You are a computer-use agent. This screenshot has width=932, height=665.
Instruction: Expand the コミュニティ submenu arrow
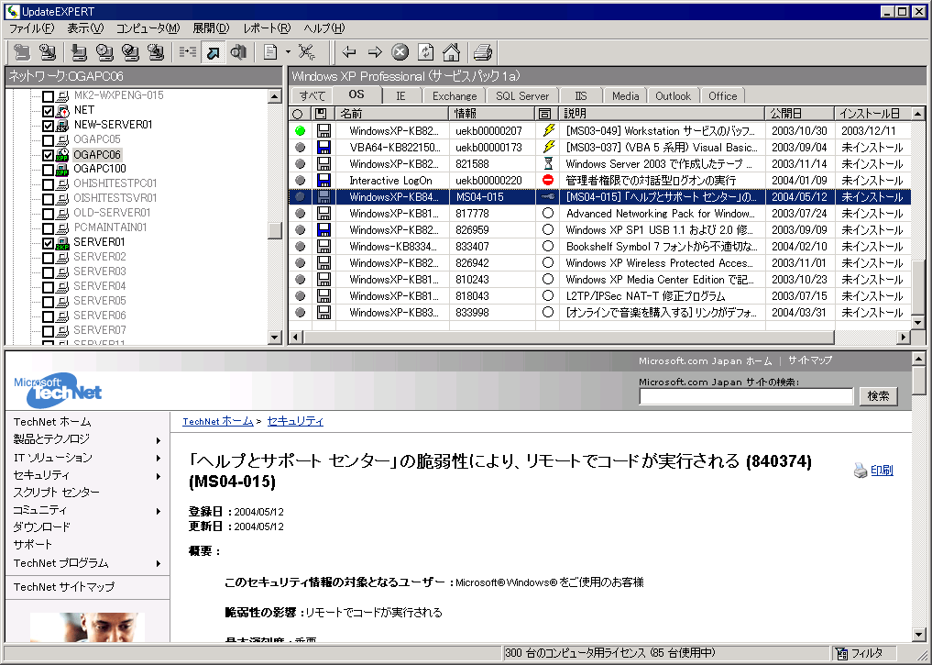[159, 511]
